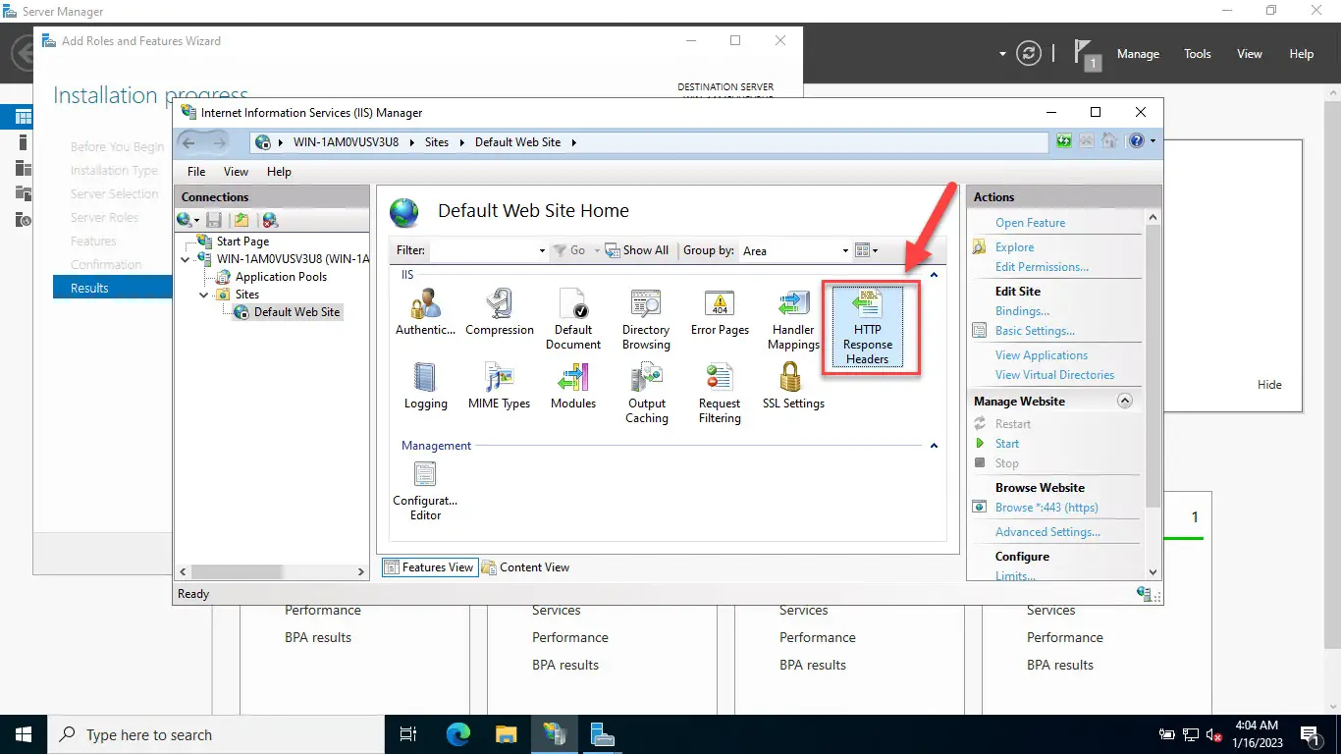
Task: Click the Connections up-folder icon
Action: pyautogui.click(x=241, y=220)
